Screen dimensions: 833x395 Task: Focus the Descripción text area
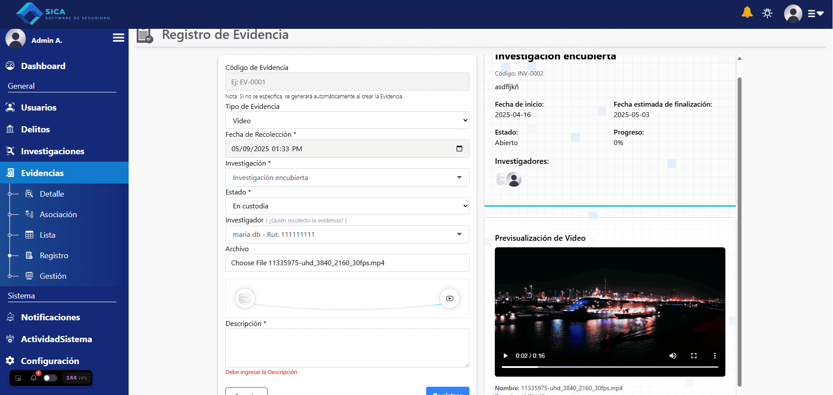(x=347, y=348)
